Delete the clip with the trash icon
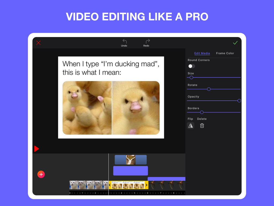 click(x=202, y=125)
